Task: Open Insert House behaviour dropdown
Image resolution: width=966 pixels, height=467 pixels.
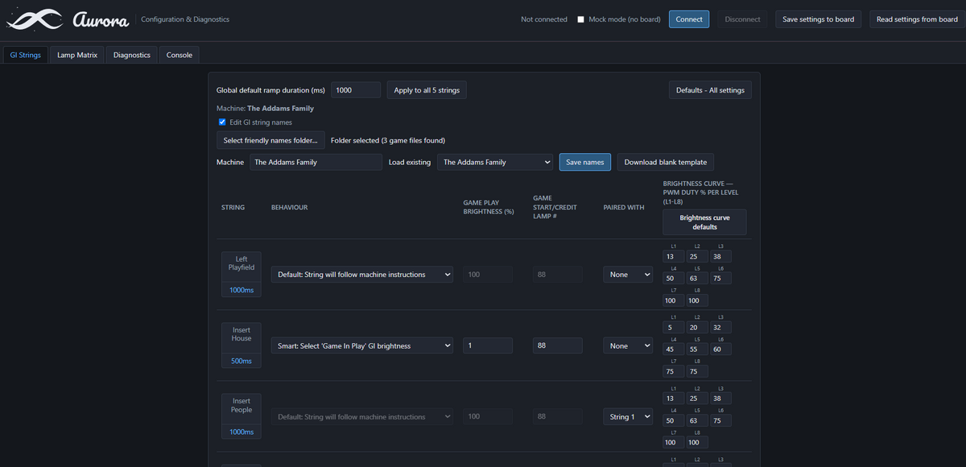Action: [363, 345]
